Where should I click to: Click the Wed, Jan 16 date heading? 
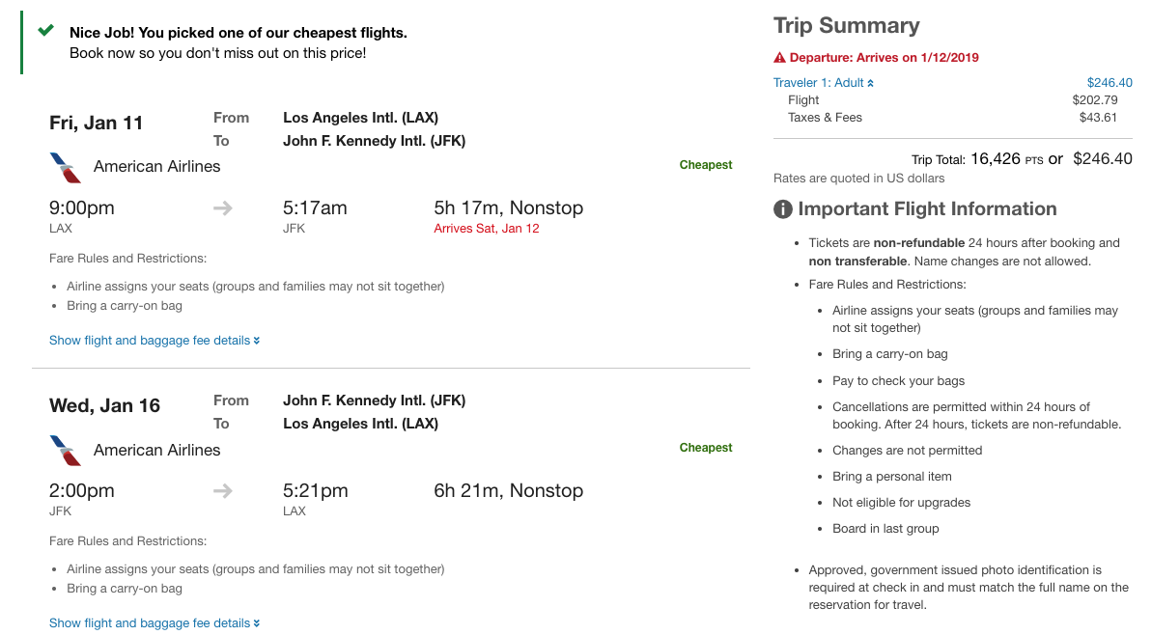[104, 405]
